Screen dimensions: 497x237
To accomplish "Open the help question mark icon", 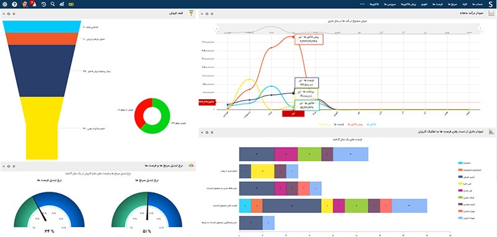I will [x=14, y=4].
